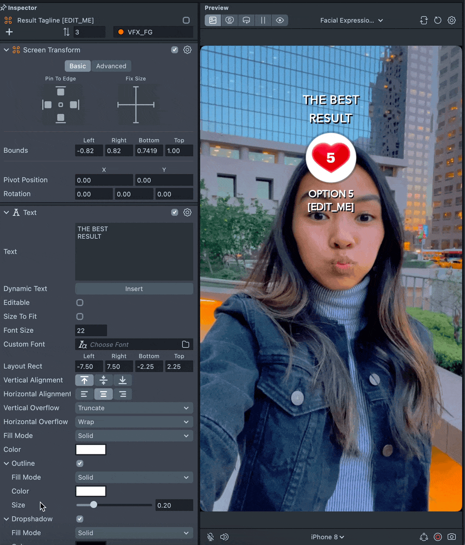Click the add component plus icon

[x=9, y=32]
